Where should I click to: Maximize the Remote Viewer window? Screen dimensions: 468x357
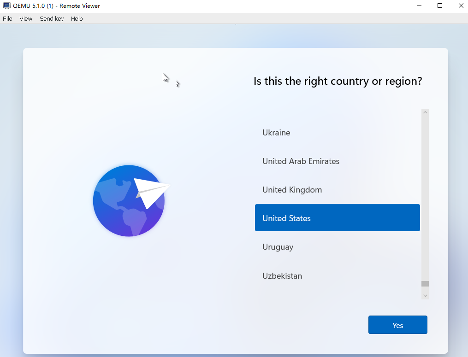440,6
